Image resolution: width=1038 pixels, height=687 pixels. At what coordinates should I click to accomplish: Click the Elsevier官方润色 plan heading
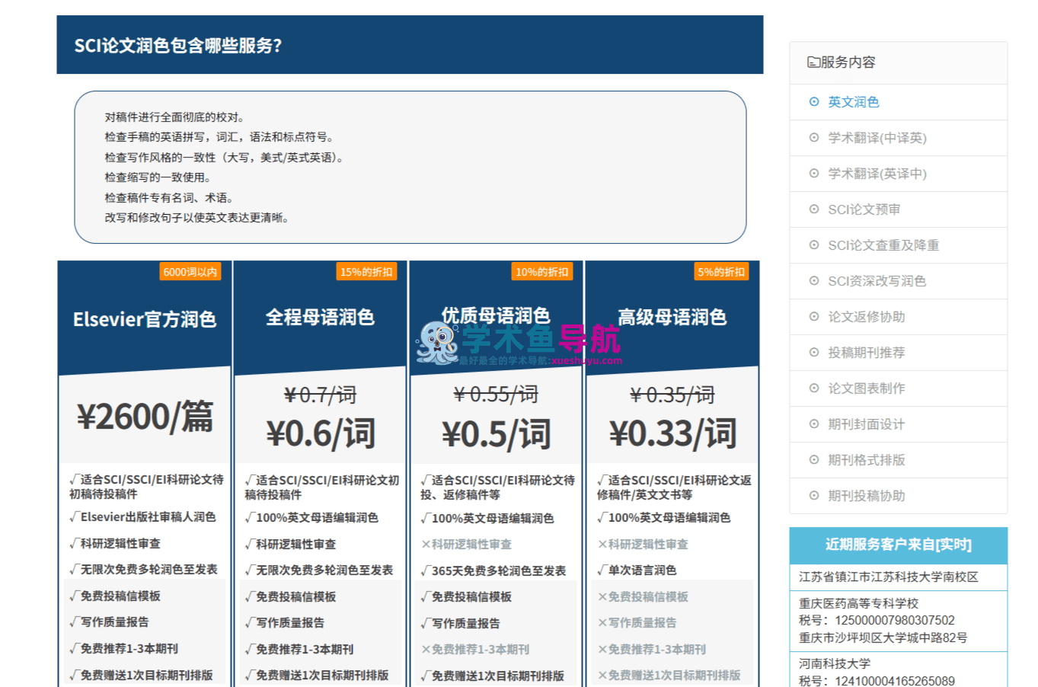[x=145, y=319]
